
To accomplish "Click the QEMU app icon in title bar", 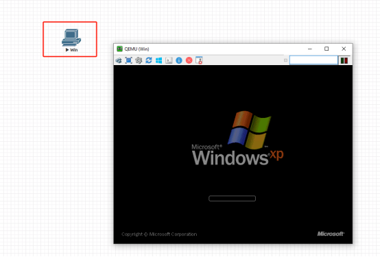I will pyautogui.click(x=119, y=49).
